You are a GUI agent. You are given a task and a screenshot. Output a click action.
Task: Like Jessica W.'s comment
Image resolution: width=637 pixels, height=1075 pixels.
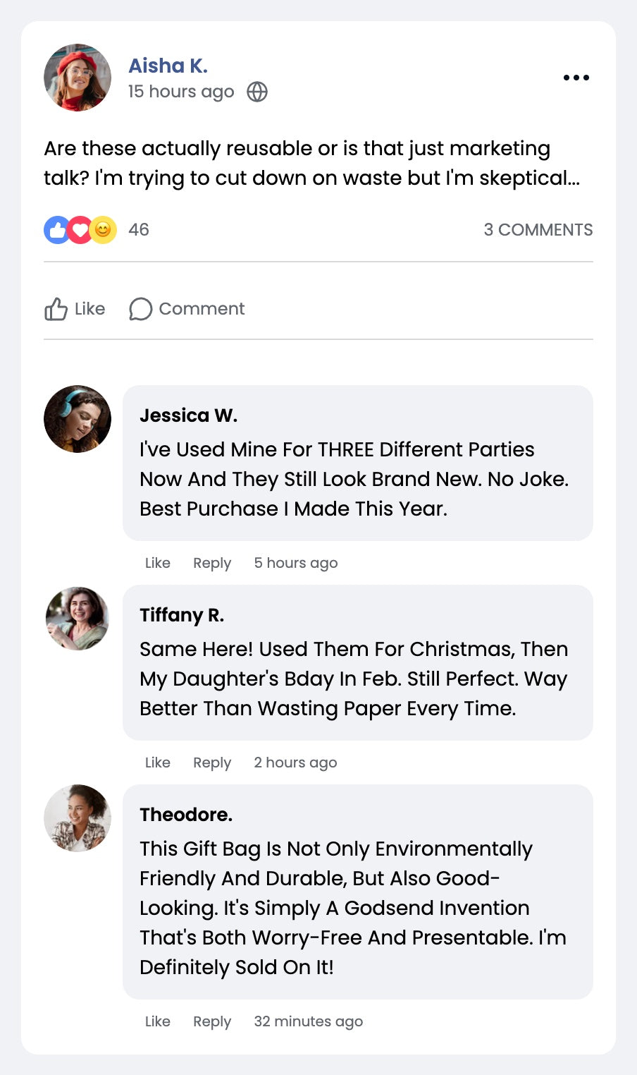click(x=158, y=563)
